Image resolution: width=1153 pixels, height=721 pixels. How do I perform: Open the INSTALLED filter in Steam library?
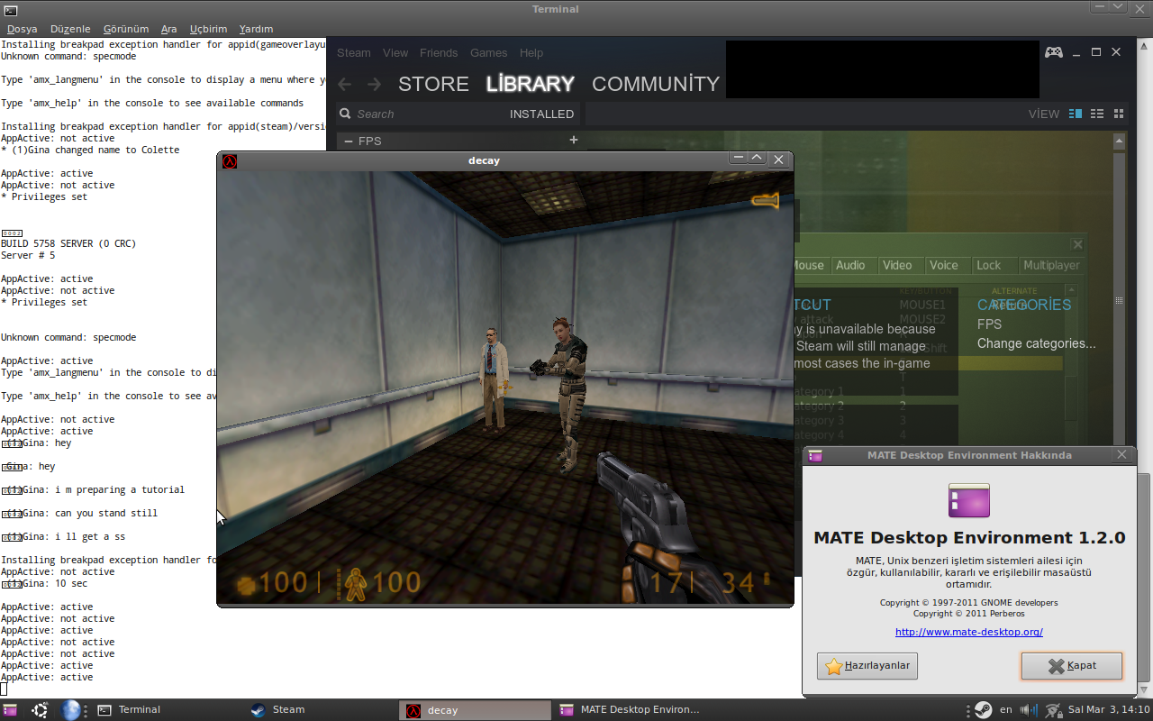coord(541,114)
